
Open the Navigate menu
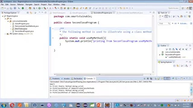pyautogui.click(x=29, y=4)
